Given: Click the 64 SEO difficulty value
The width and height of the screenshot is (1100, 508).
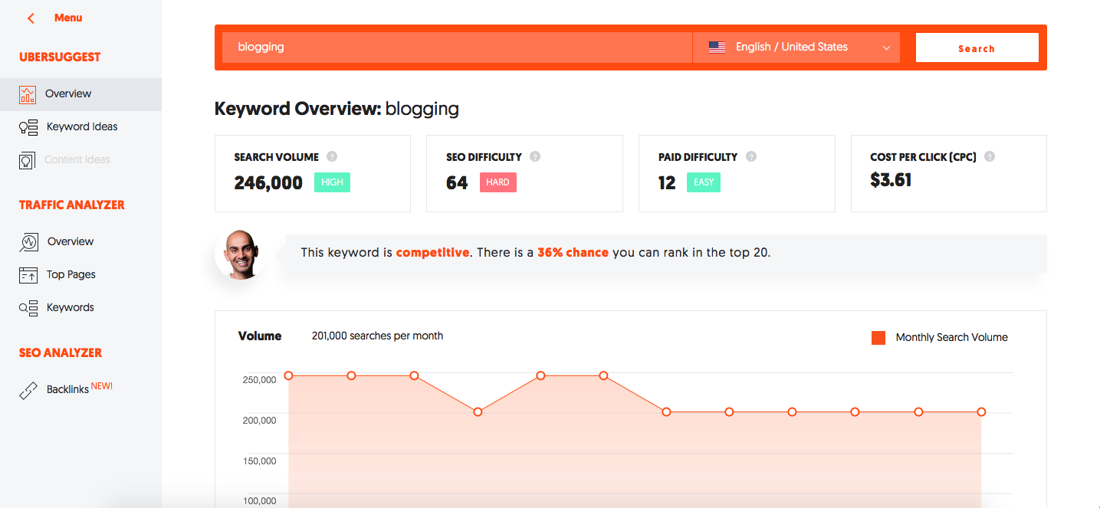Looking at the screenshot, I should pyautogui.click(x=457, y=183).
